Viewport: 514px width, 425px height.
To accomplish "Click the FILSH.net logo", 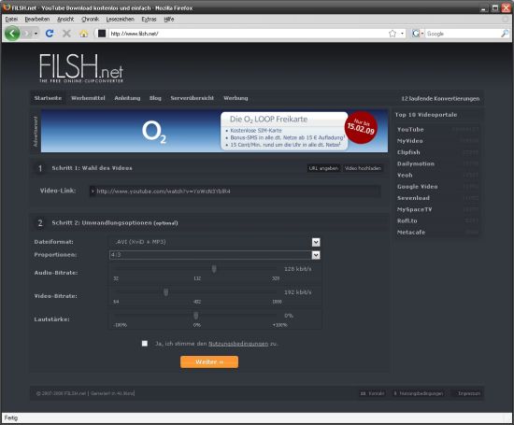I will point(81,68).
